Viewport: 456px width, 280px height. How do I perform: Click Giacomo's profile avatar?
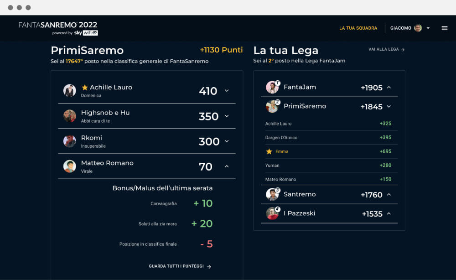[418, 28]
